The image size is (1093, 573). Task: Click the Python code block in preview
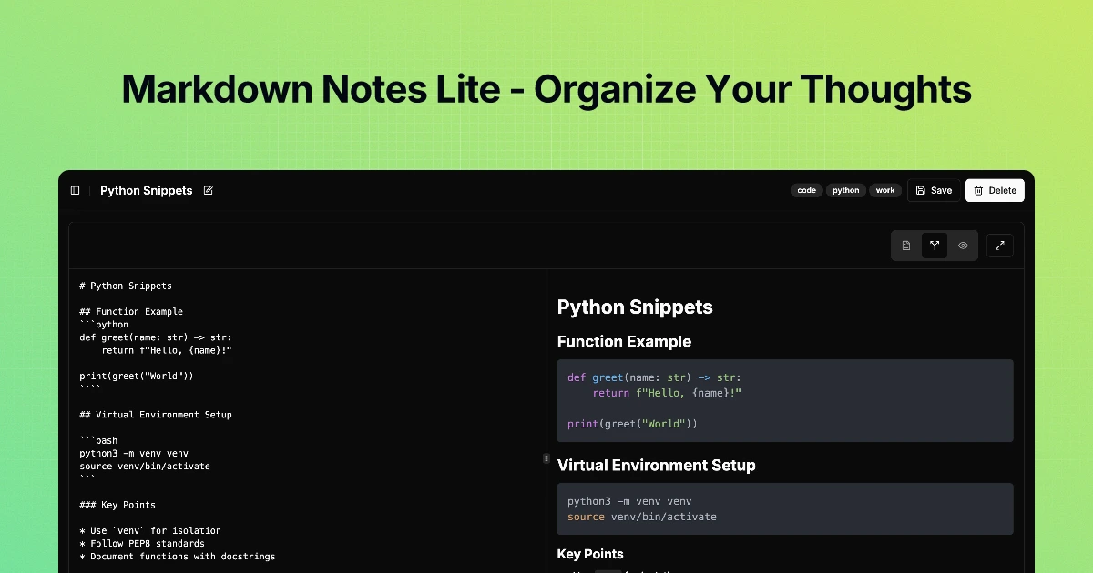click(x=785, y=400)
